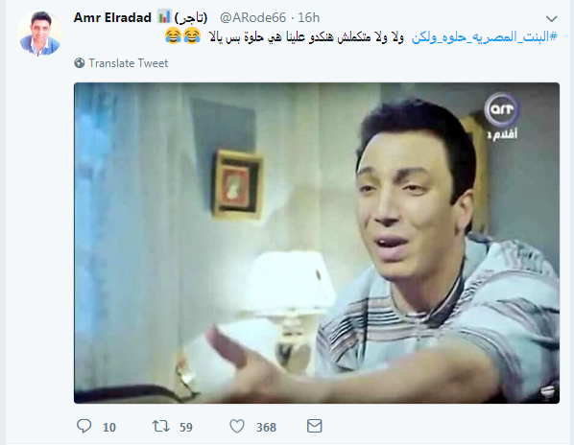
Task: Open the Arabic hashtag link
Action: pyautogui.click(x=485, y=36)
